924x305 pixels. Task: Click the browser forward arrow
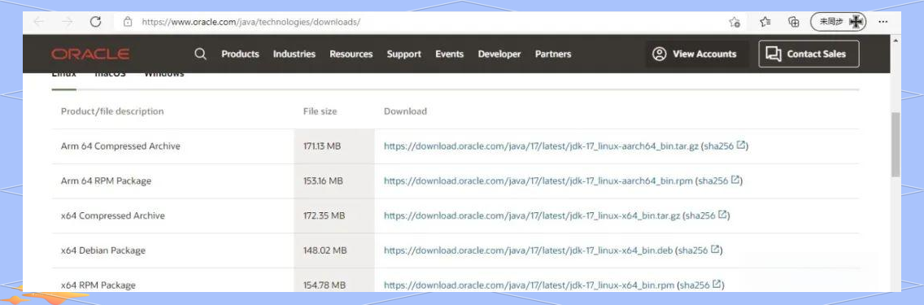pos(68,22)
